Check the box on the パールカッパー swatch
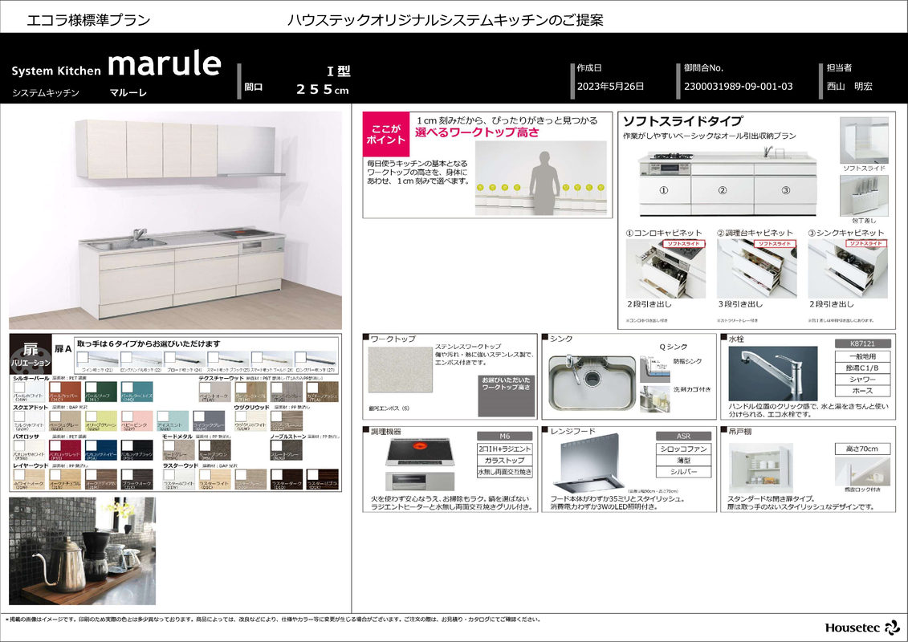908x642 pixels. tap(55, 388)
